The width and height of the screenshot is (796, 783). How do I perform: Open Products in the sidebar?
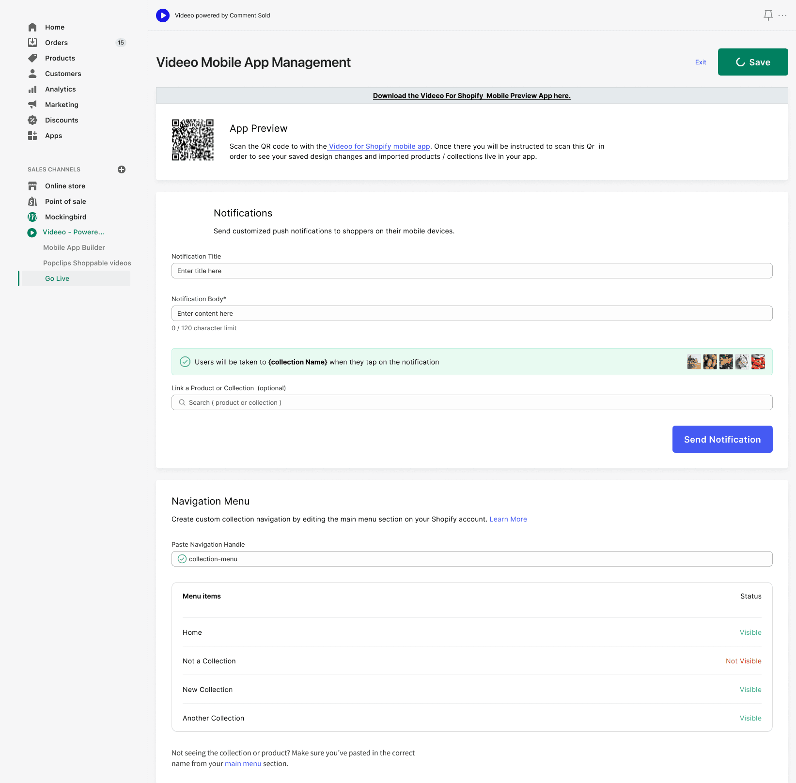[x=60, y=58]
